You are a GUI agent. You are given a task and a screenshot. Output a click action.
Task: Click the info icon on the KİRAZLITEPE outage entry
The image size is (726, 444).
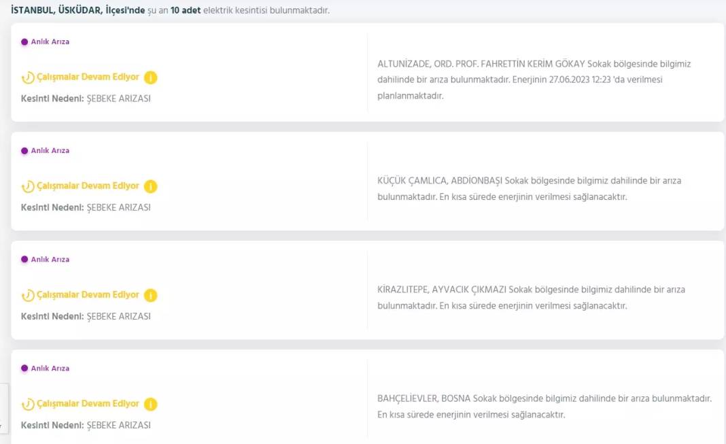point(150,294)
